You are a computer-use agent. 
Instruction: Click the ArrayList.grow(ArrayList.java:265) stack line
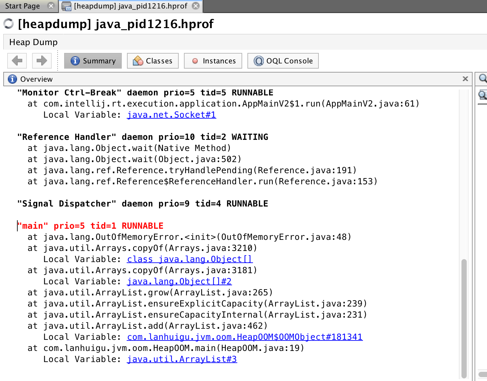pos(150,292)
